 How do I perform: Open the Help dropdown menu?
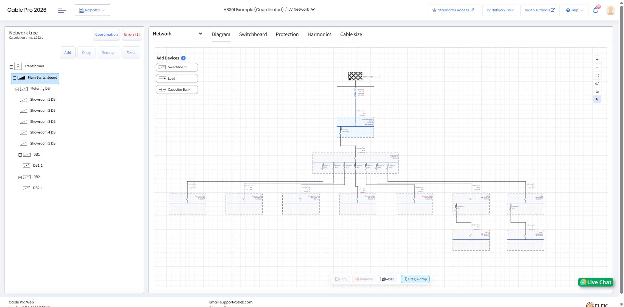tap(575, 10)
